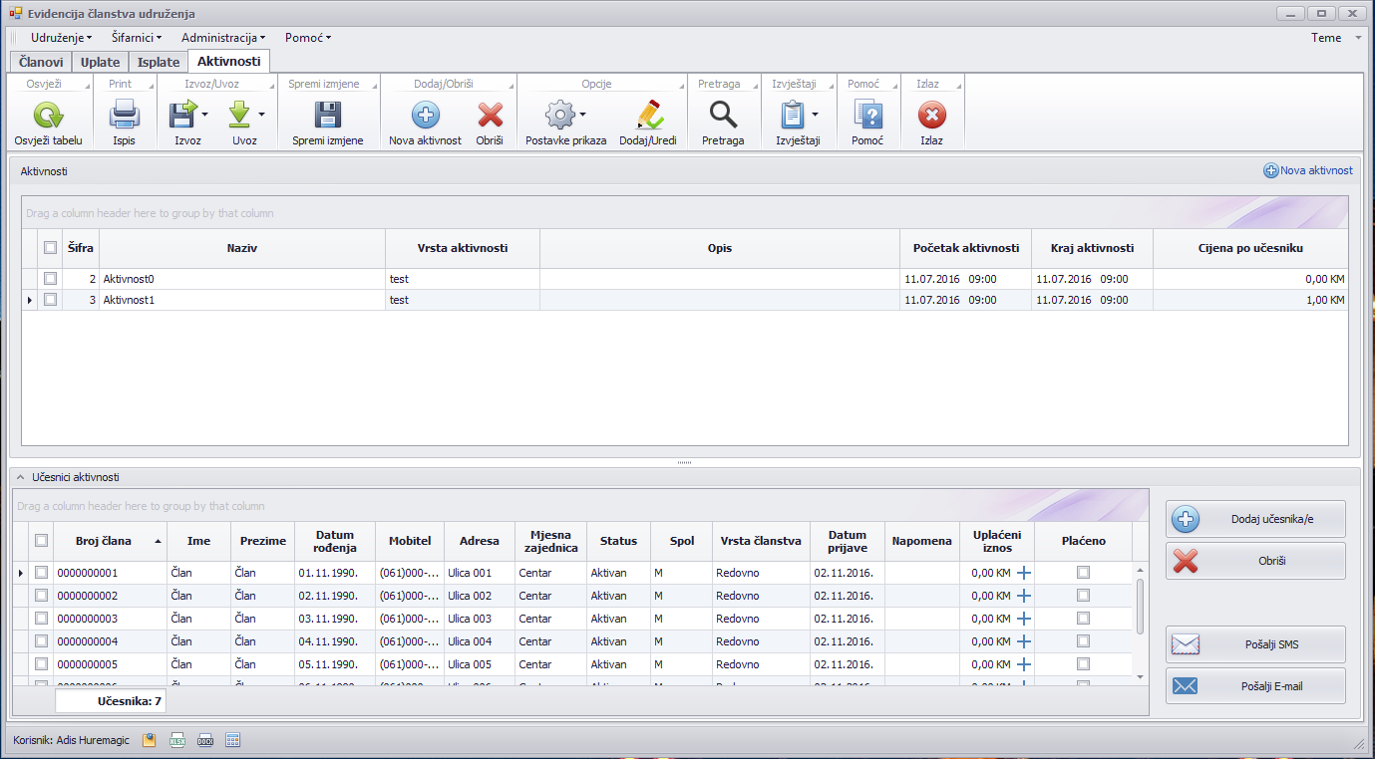Image resolution: width=1375 pixels, height=759 pixels.
Task: Click the Uvoz import icon
Action: pyautogui.click(x=239, y=116)
